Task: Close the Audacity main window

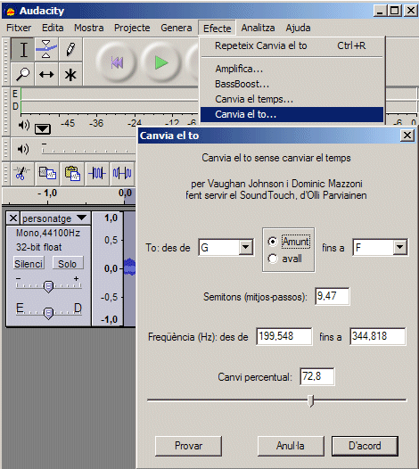Action: point(411,11)
